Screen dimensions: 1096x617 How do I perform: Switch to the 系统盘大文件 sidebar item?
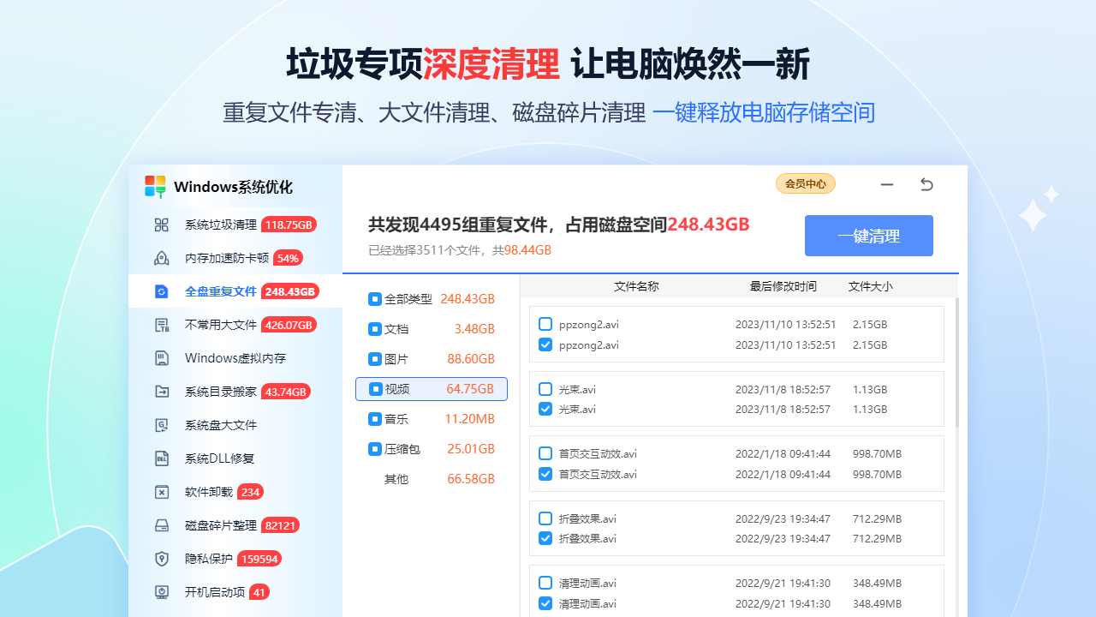click(211, 424)
